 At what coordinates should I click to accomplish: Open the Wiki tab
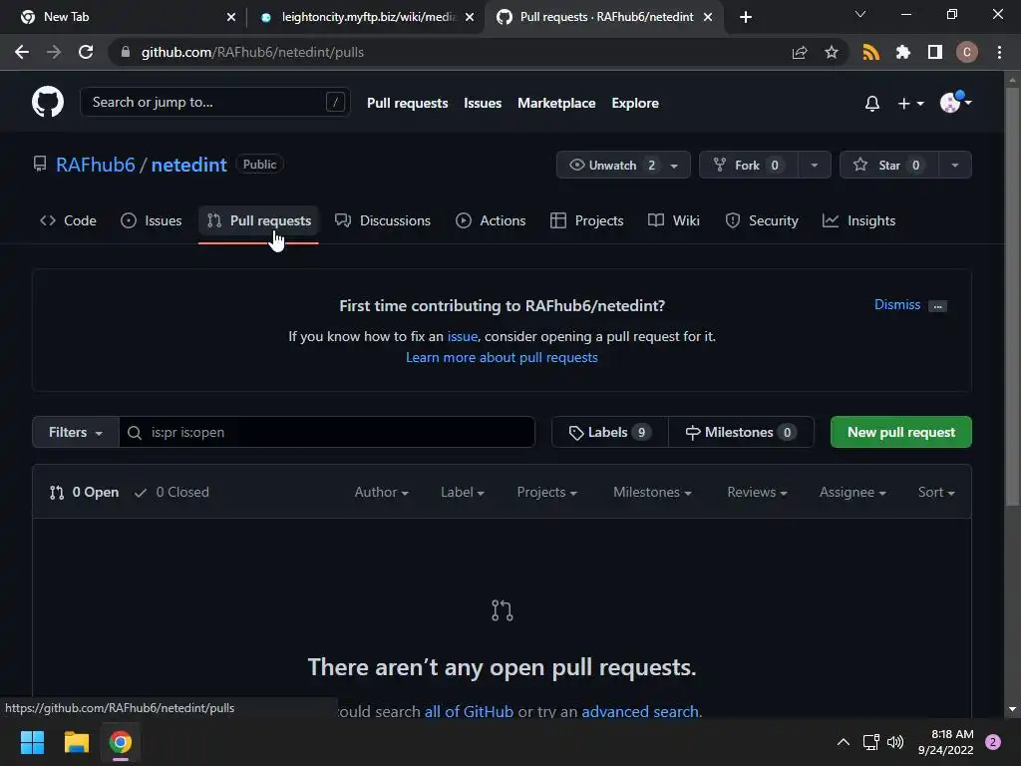(x=674, y=220)
